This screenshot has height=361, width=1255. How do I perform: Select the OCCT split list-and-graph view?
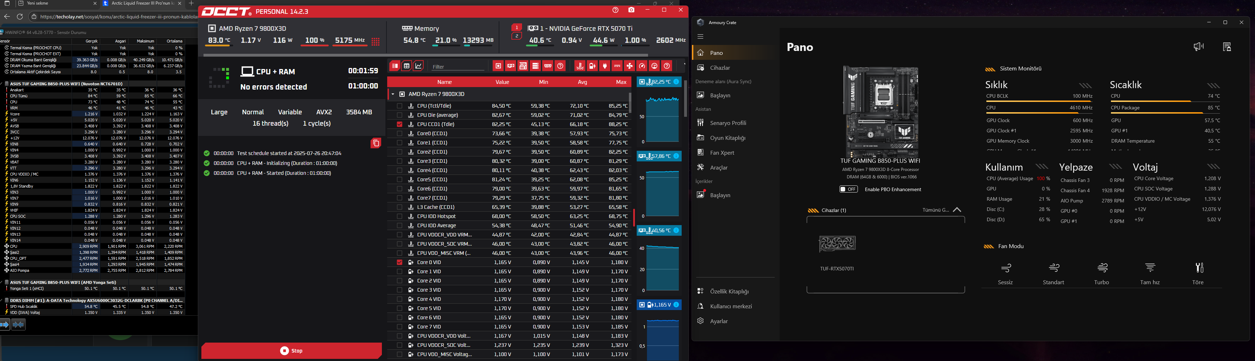pyautogui.click(x=395, y=66)
